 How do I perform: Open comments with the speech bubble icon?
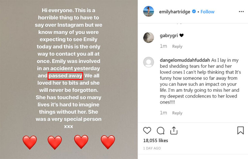coord(161,130)
